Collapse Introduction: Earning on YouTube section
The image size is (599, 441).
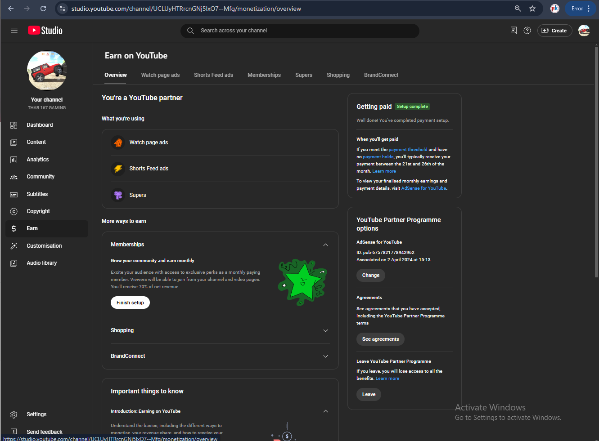(x=325, y=411)
